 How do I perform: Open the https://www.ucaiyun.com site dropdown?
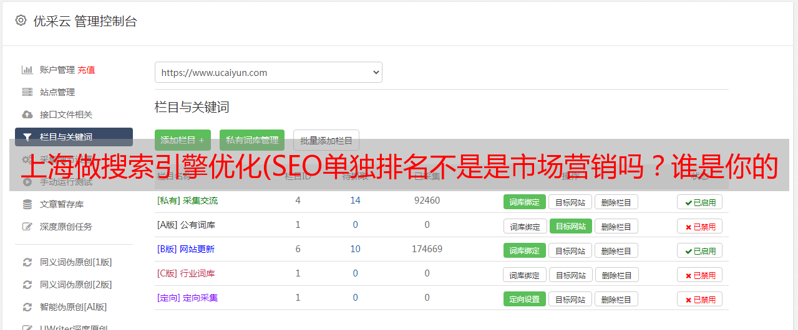[268, 72]
